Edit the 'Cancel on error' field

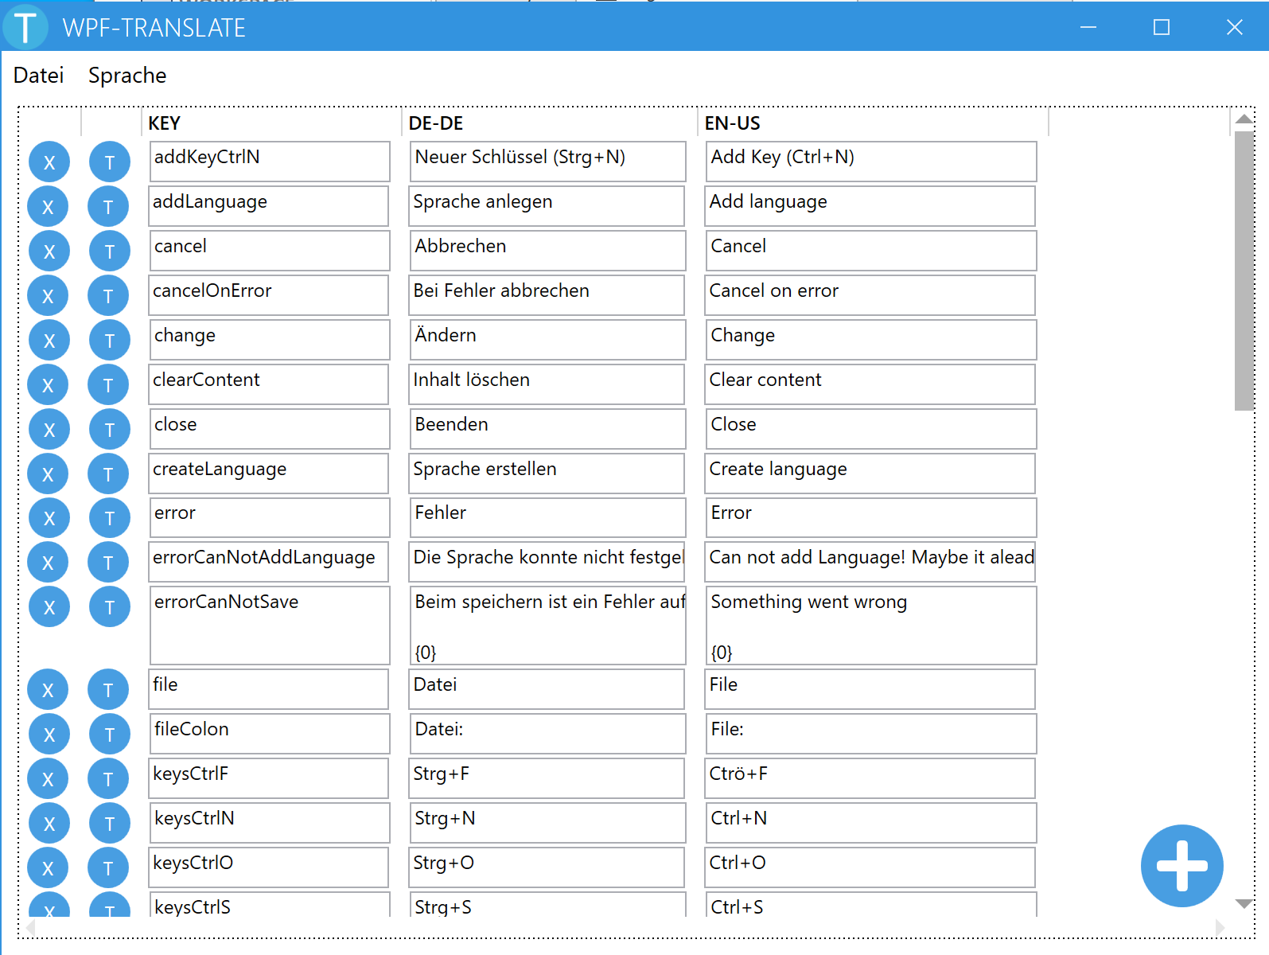click(870, 295)
